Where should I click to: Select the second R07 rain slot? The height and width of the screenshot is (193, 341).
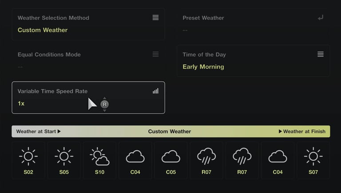click(x=242, y=160)
